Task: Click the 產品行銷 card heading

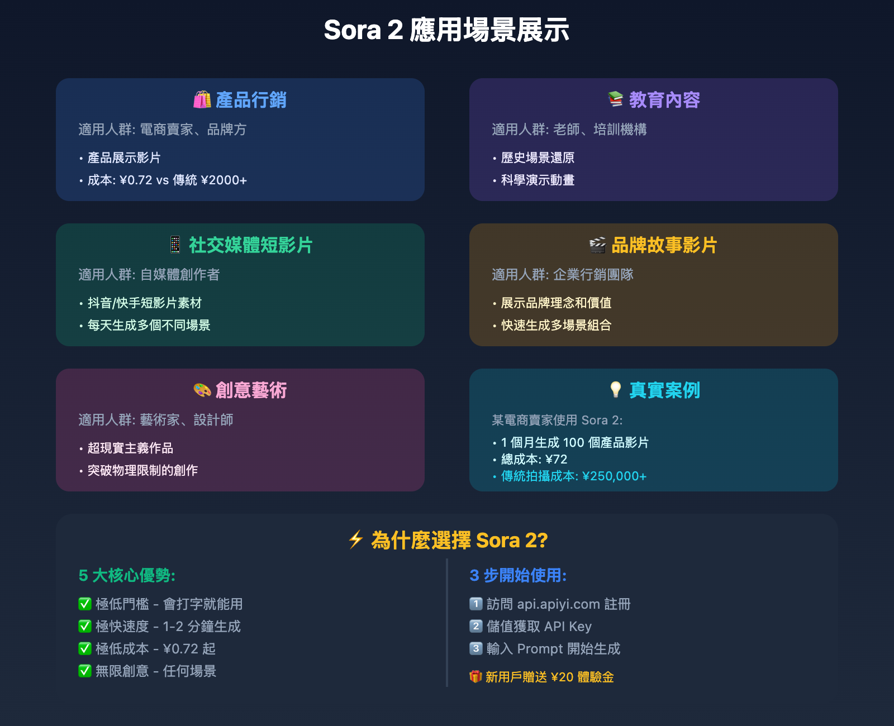Action: (x=251, y=100)
